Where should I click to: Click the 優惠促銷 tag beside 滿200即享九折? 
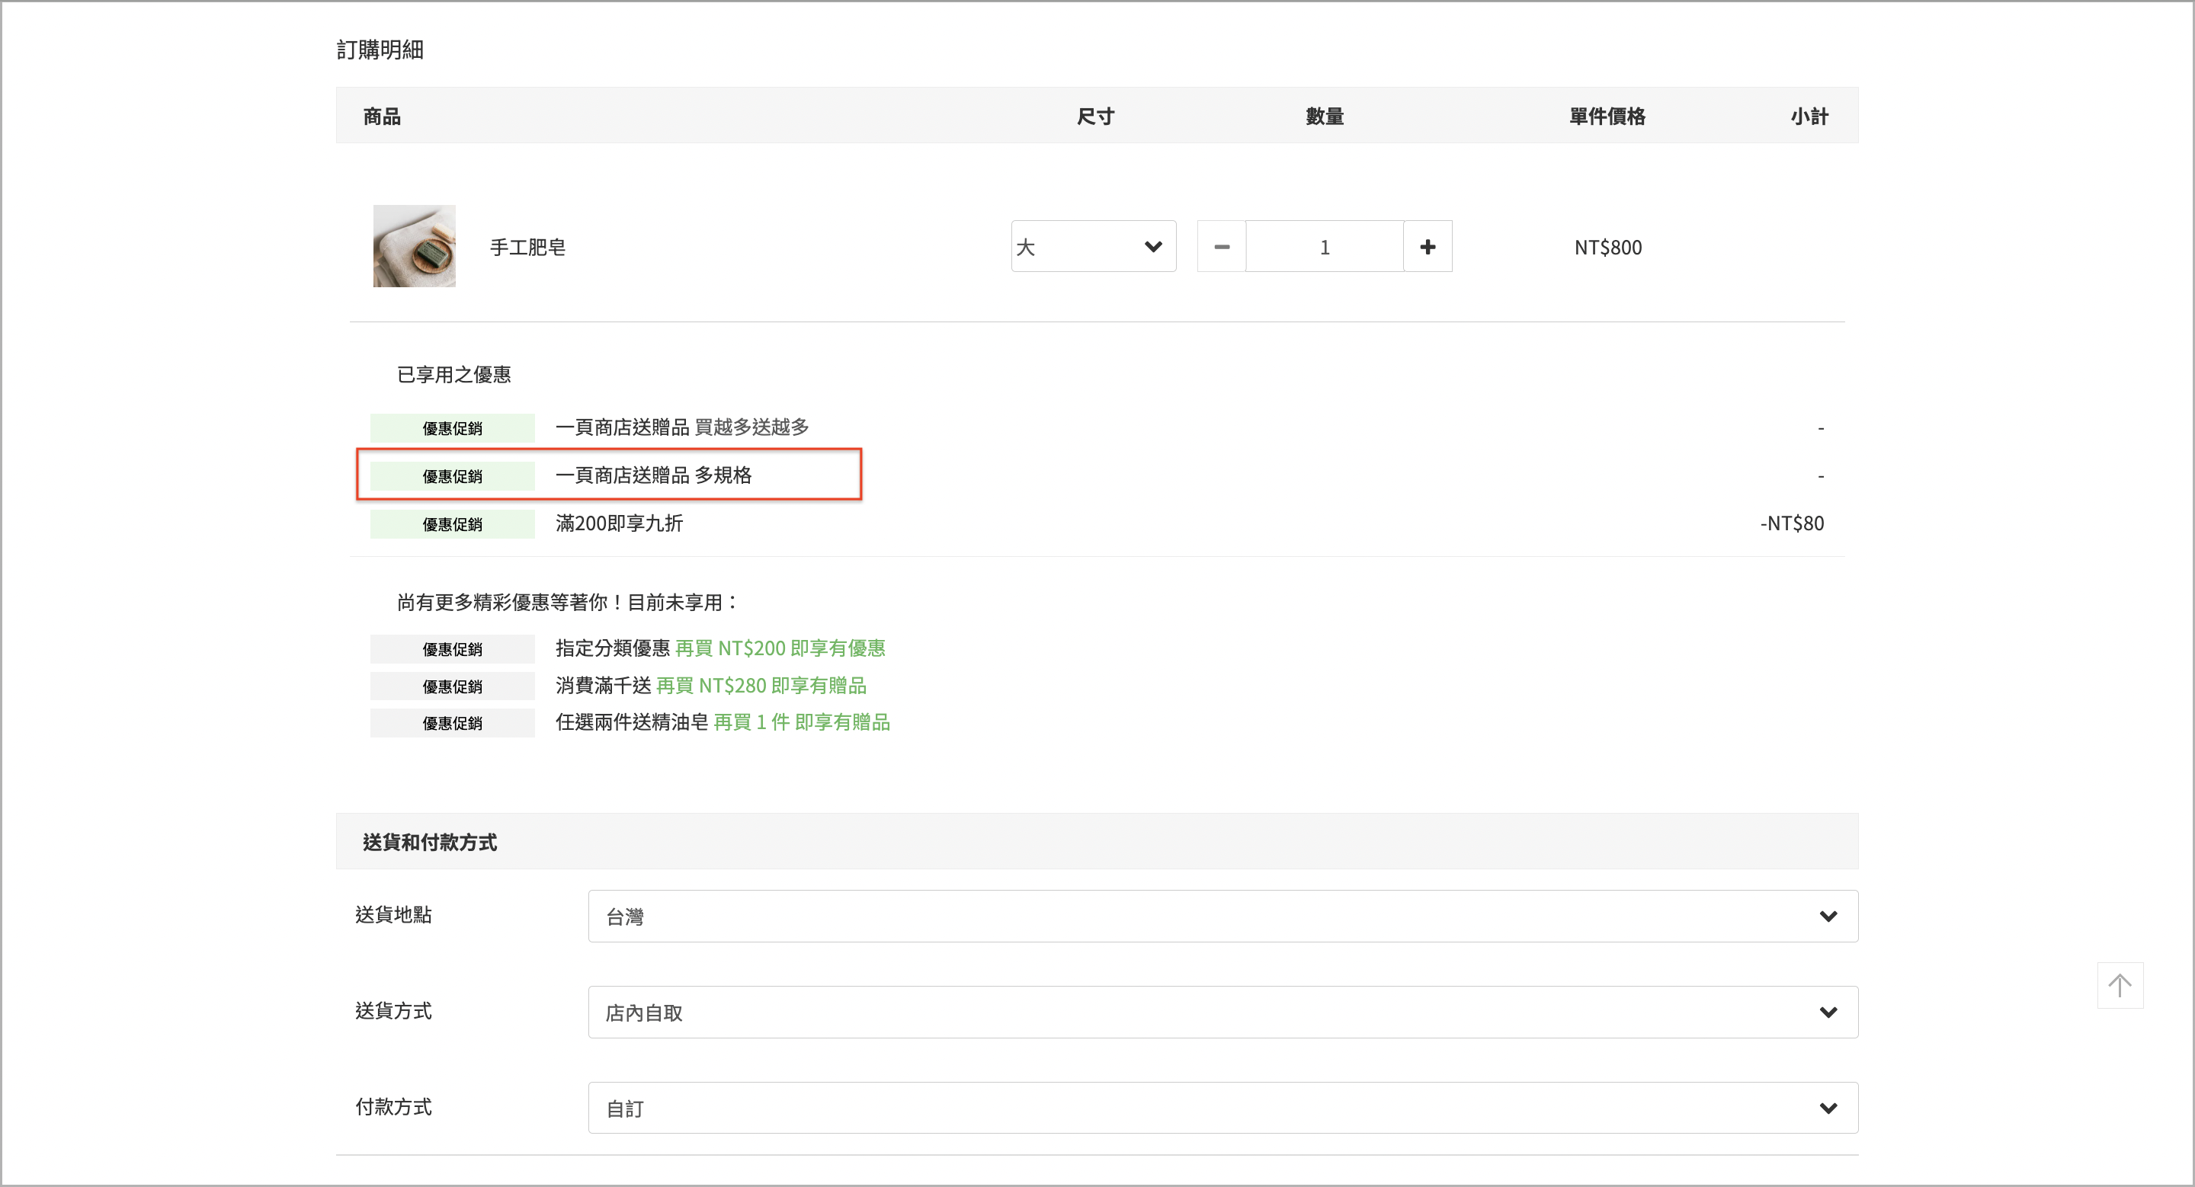point(453,524)
